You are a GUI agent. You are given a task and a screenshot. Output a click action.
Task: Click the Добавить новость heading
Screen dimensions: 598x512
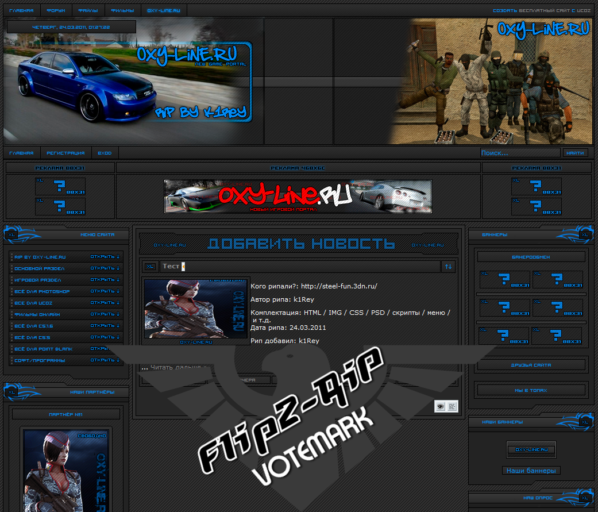click(x=302, y=244)
